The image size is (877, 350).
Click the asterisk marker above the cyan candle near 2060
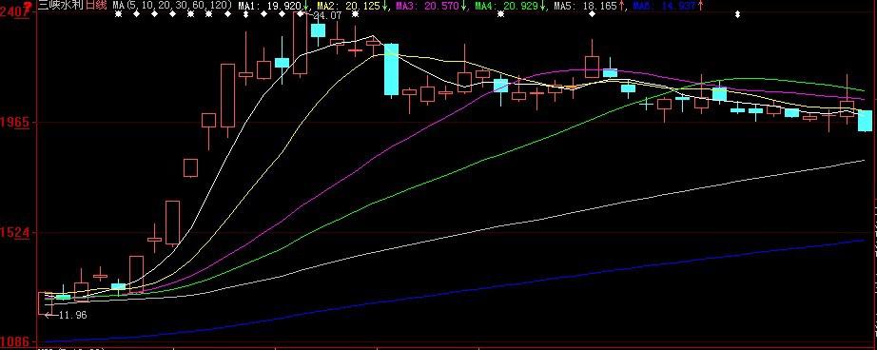tap(500, 14)
